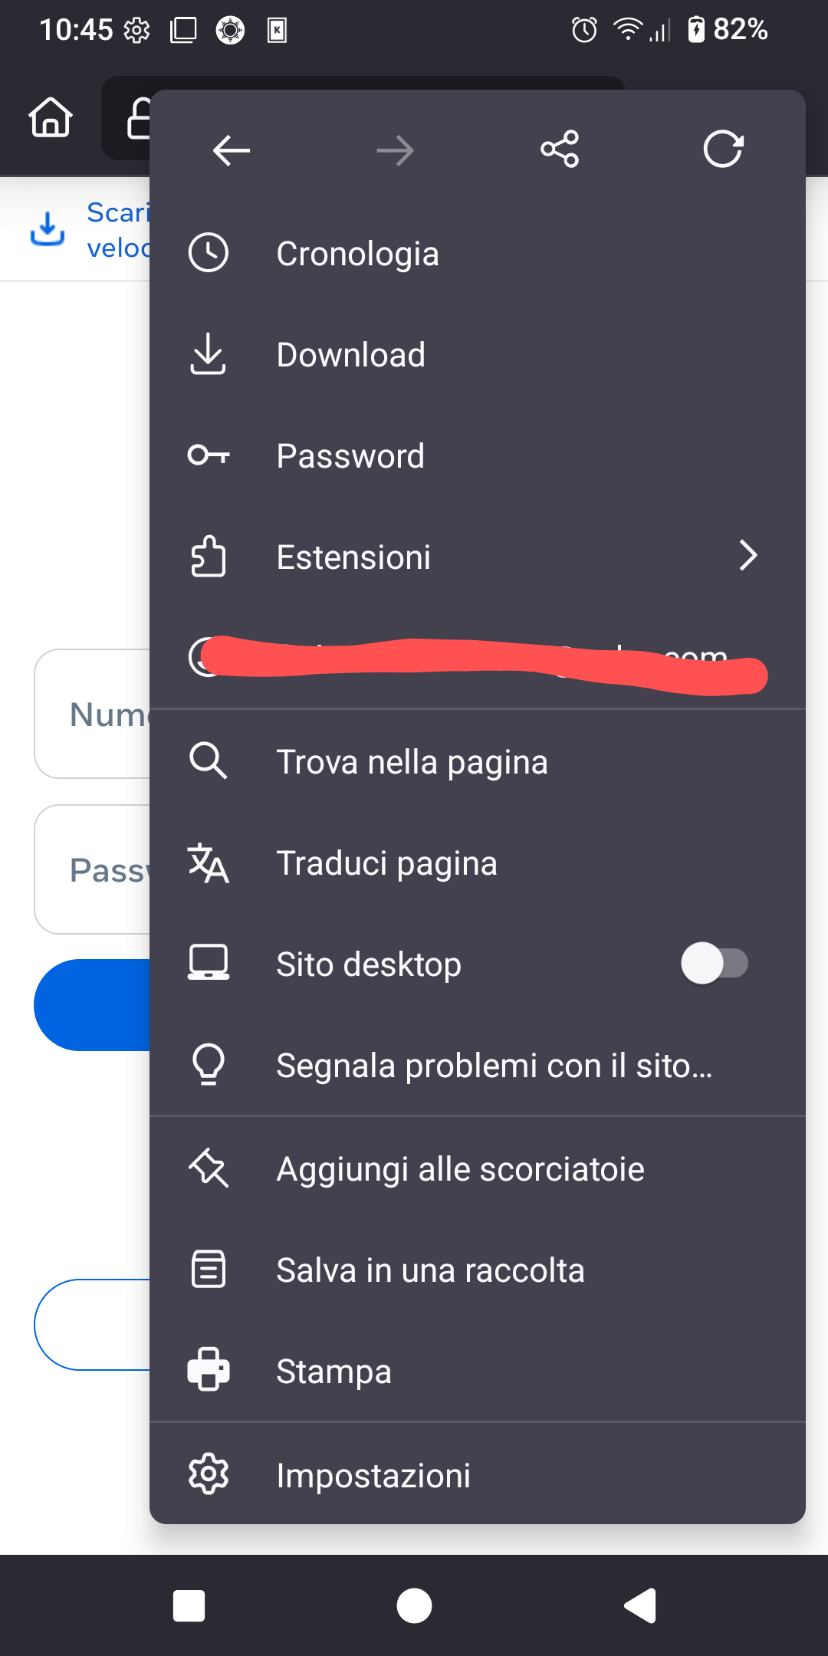
Task: Choose Trova nella pagina
Action: (x=412, y=762)
